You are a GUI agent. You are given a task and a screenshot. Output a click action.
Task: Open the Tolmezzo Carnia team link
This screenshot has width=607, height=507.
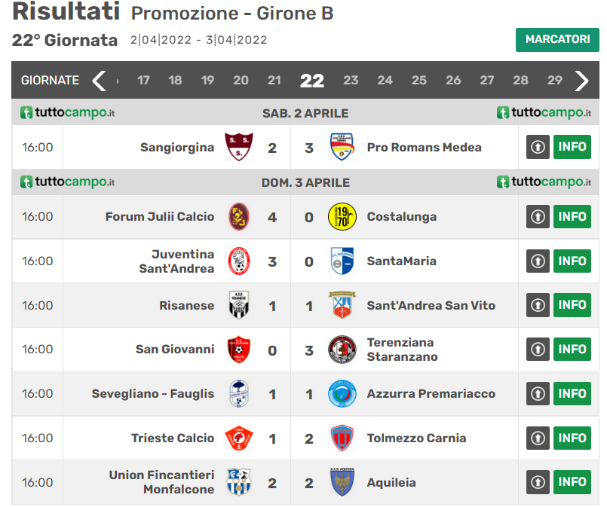pyautogui.click(x=416, y=438)
